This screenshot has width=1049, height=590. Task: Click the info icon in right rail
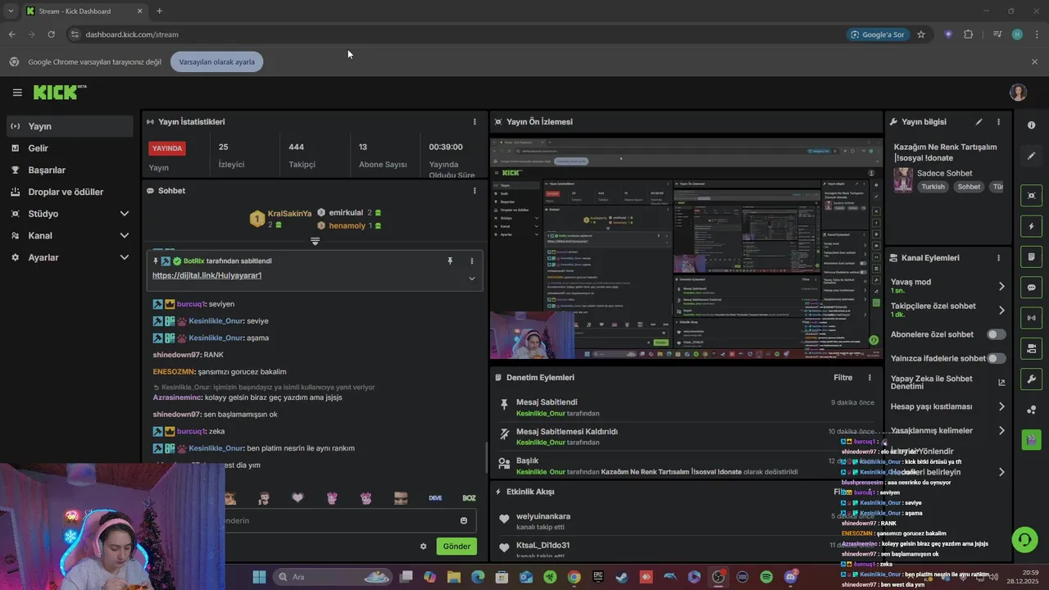pos(1032,125)
